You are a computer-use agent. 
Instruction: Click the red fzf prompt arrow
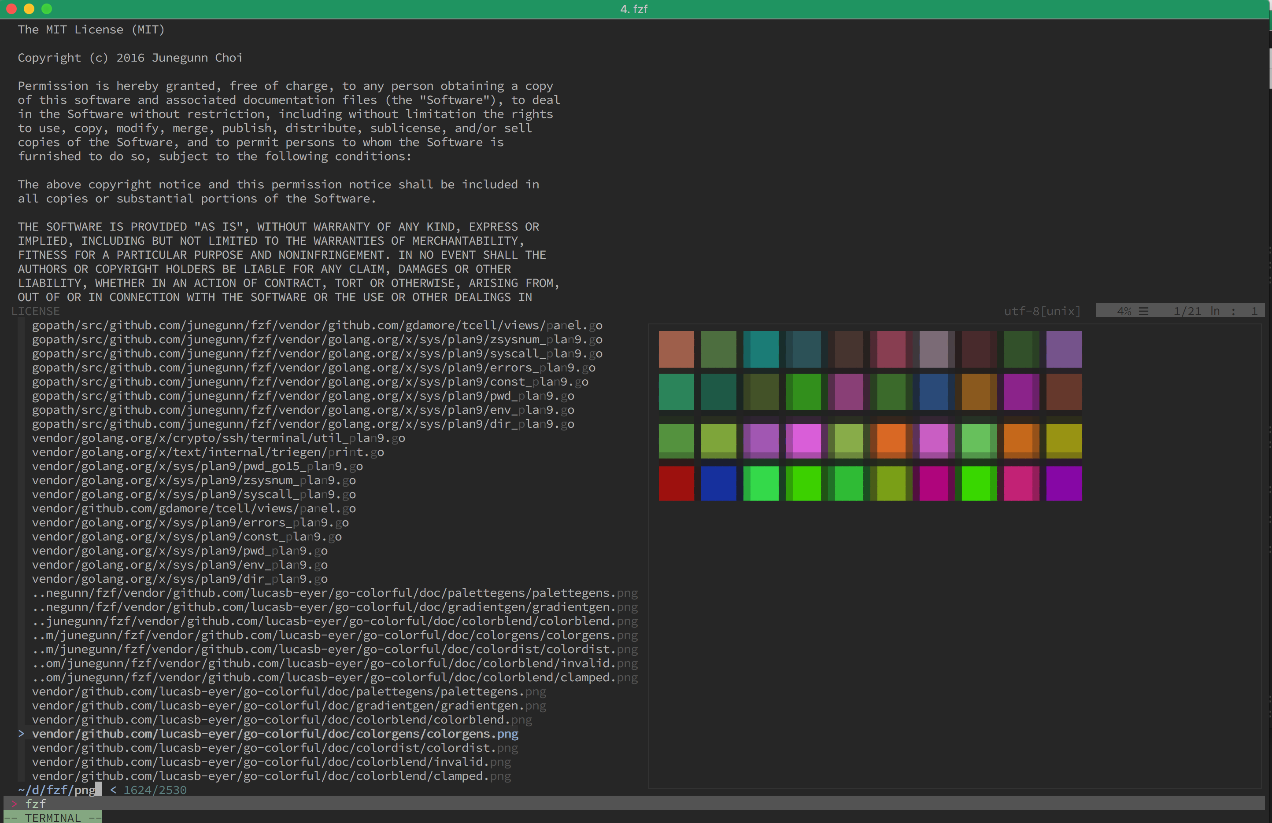click(x=14, y=803)
